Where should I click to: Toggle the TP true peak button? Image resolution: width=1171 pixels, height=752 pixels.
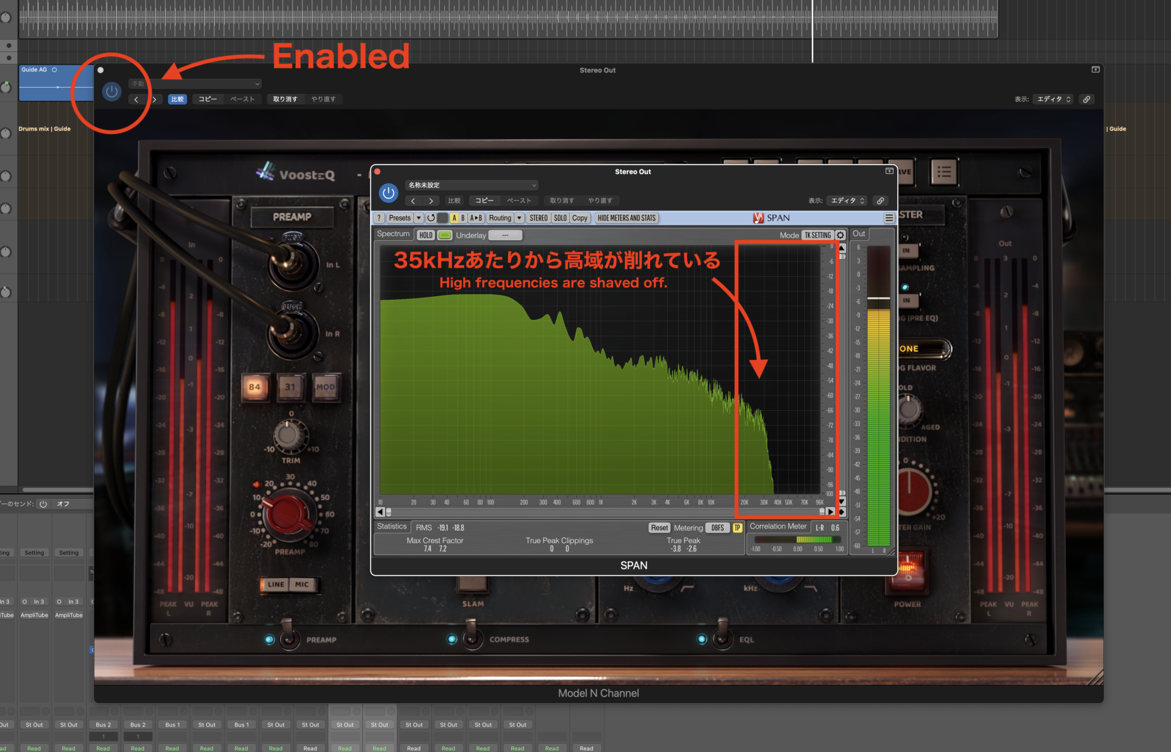coord(737,528)
